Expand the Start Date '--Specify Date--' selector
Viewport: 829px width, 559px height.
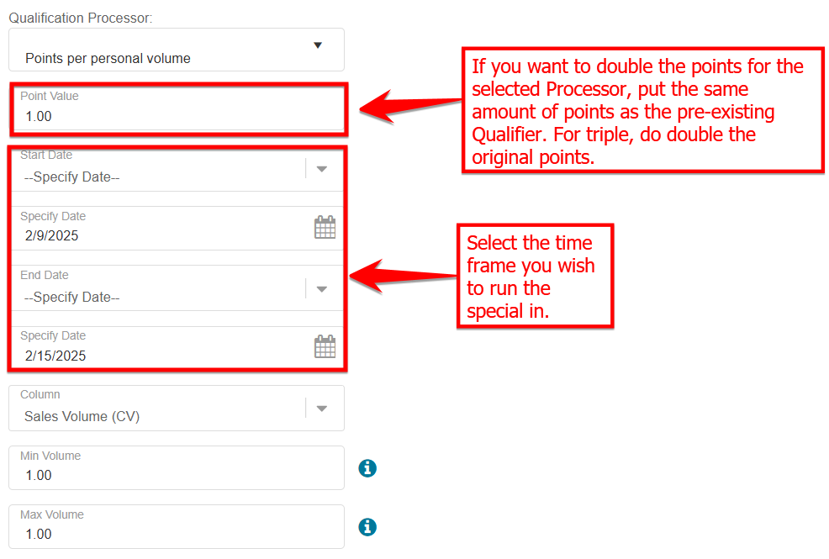[160, 177]
